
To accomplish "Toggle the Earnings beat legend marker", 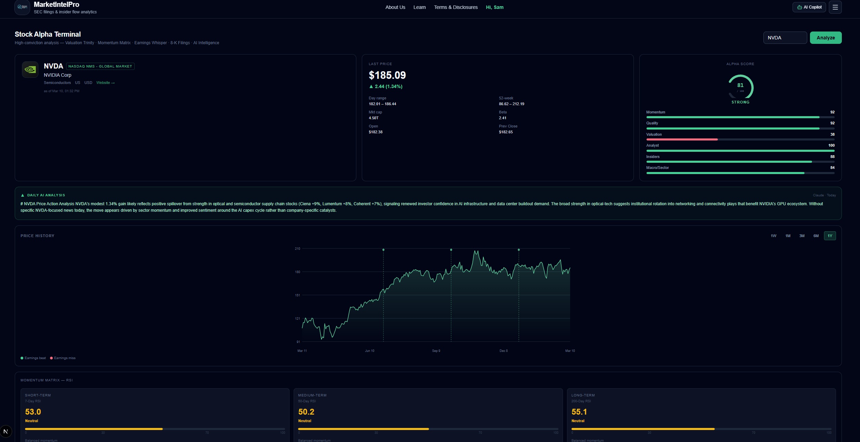I will pos(33,358).
